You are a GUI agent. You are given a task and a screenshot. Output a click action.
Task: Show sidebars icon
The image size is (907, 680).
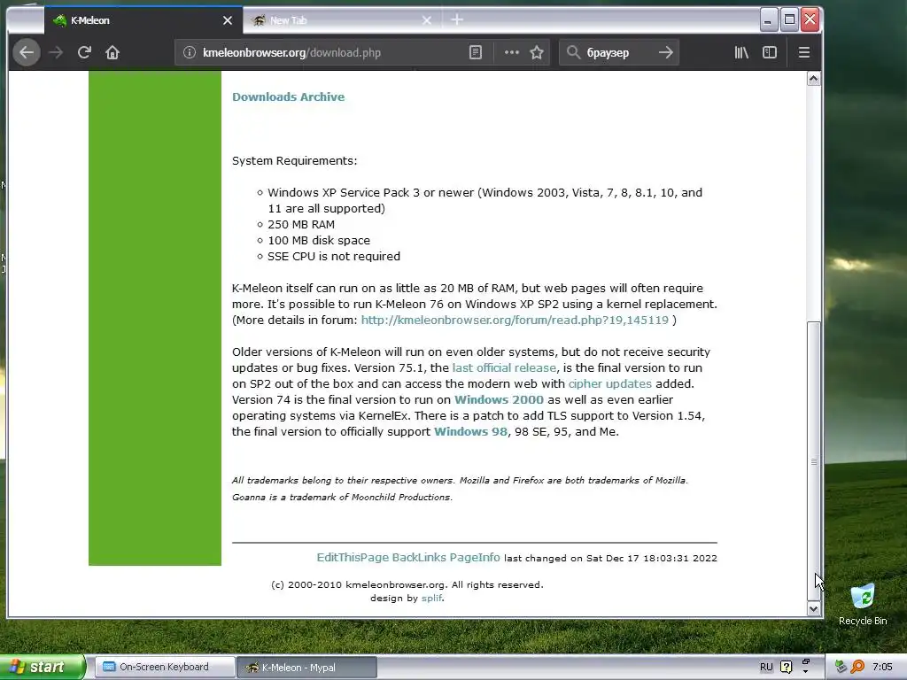pyautogui.click(x=770, y=52)
